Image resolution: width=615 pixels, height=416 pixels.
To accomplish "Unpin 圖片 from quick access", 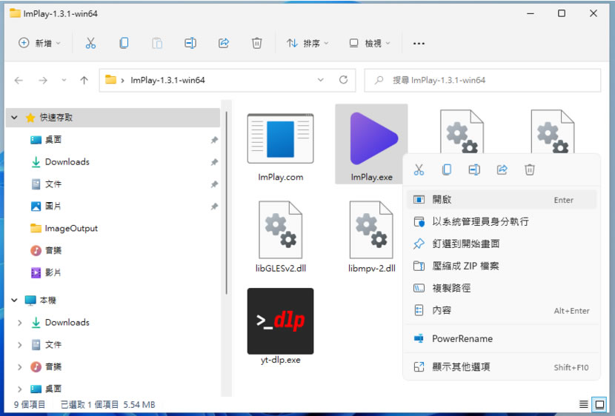I will click(215, 207).
